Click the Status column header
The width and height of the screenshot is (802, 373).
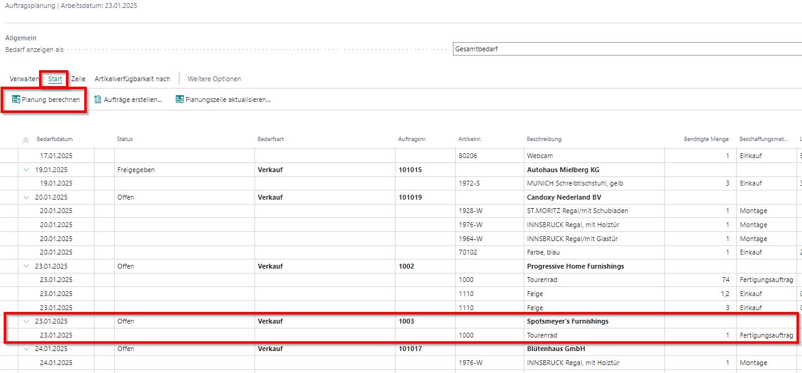click(x=125, y=139)
